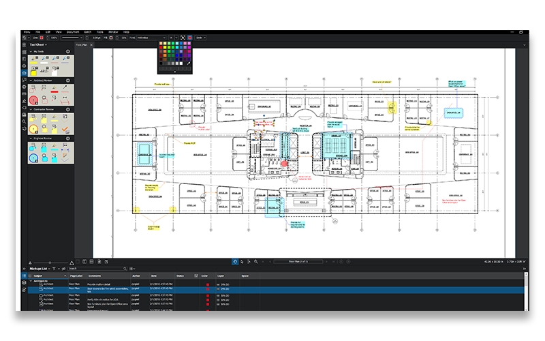Open the Tools menu

(99, 32)
